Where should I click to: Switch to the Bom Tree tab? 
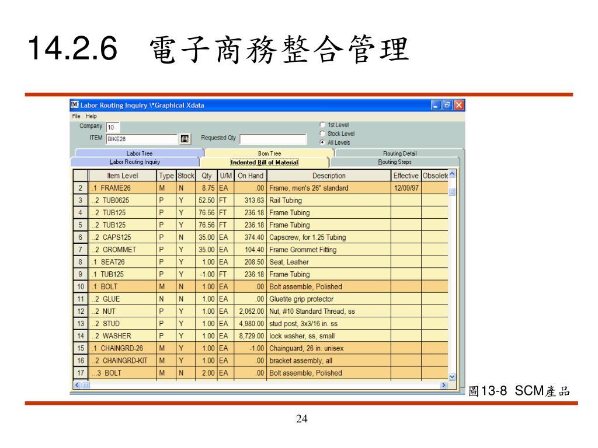(269, 153)
